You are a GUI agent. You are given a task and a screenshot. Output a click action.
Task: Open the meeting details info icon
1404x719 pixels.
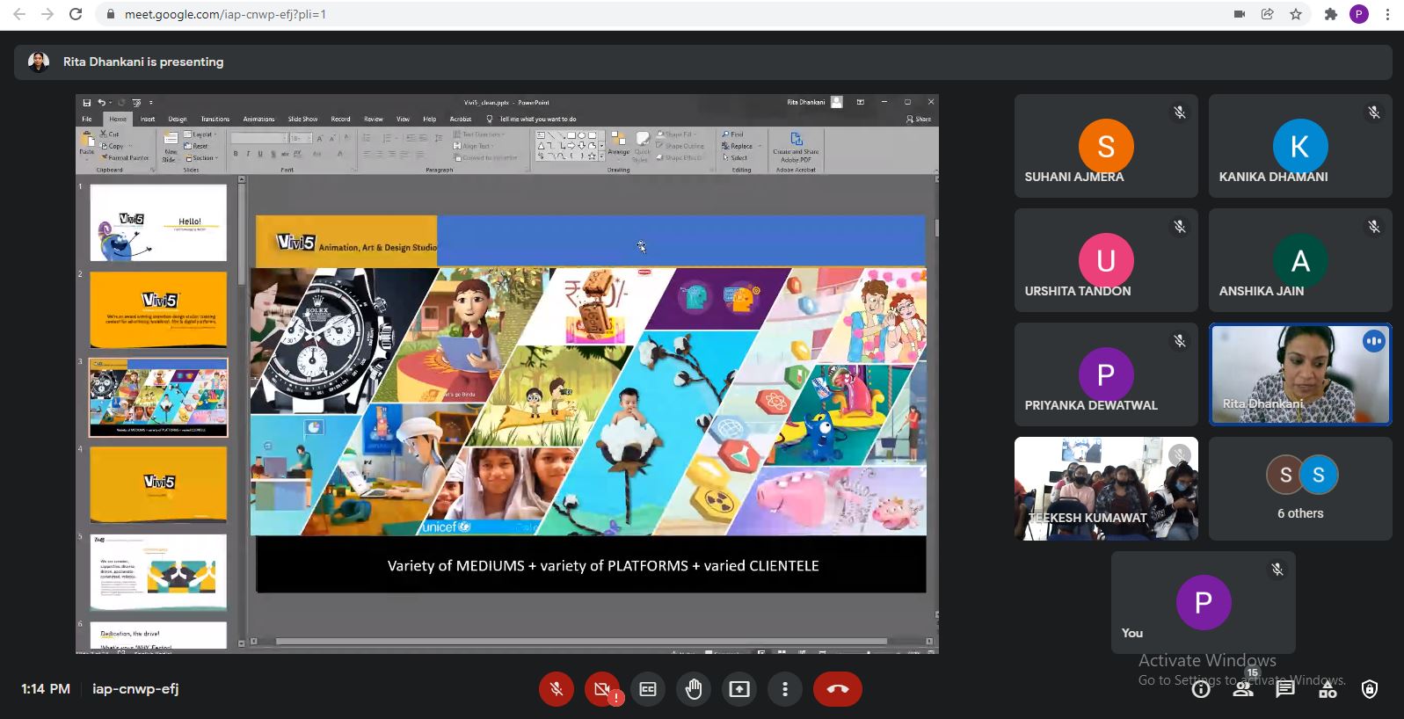(1201, 689)
